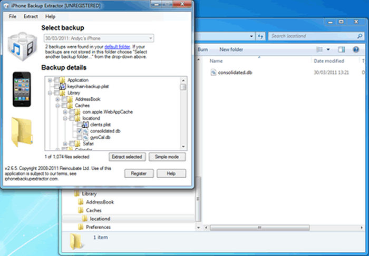369x256 pixels.
Task: Collapse the locationd node in backup tree
Action: pos(65,118)
